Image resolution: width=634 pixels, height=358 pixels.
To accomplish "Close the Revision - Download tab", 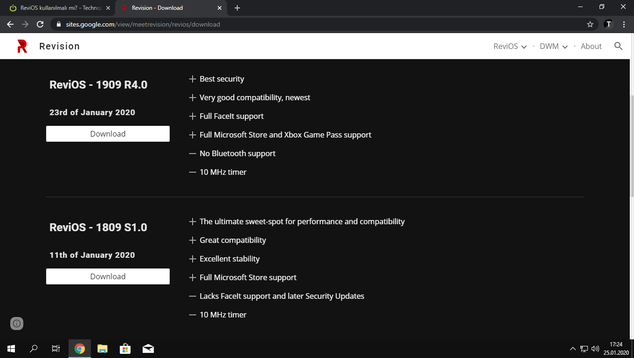I will pyautogui.click(x=220, y=8).
